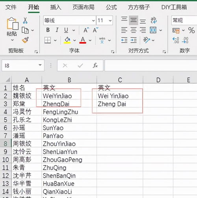Open the 插入 ribbon tab

pos(56,7)
